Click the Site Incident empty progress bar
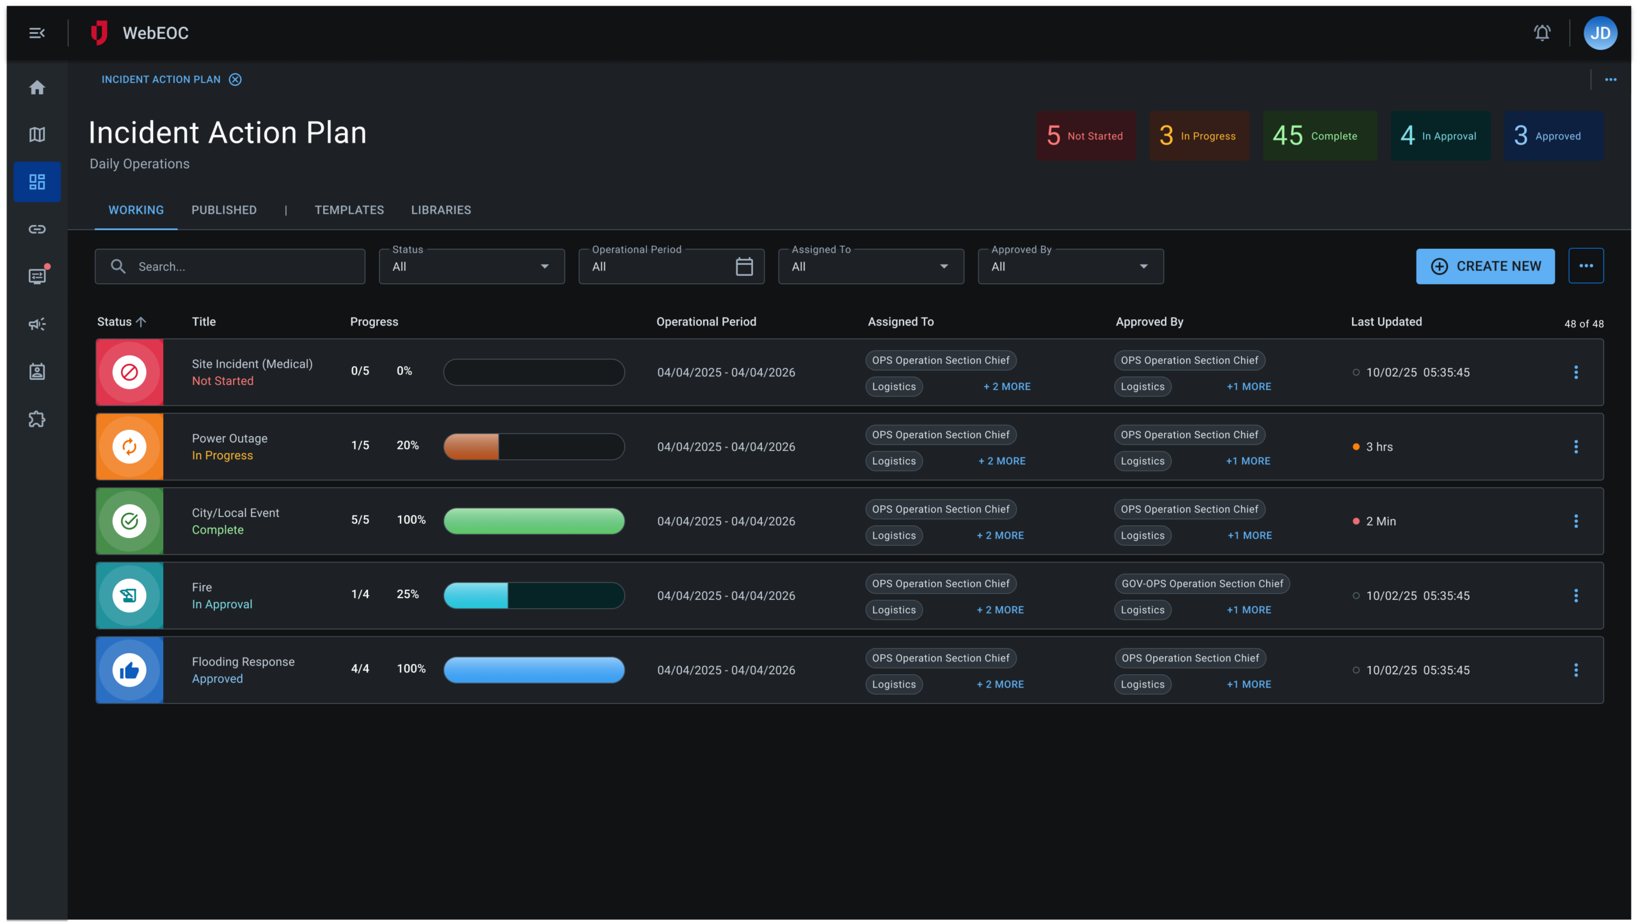Viewport: 1638px width, 923px height. 534,372
